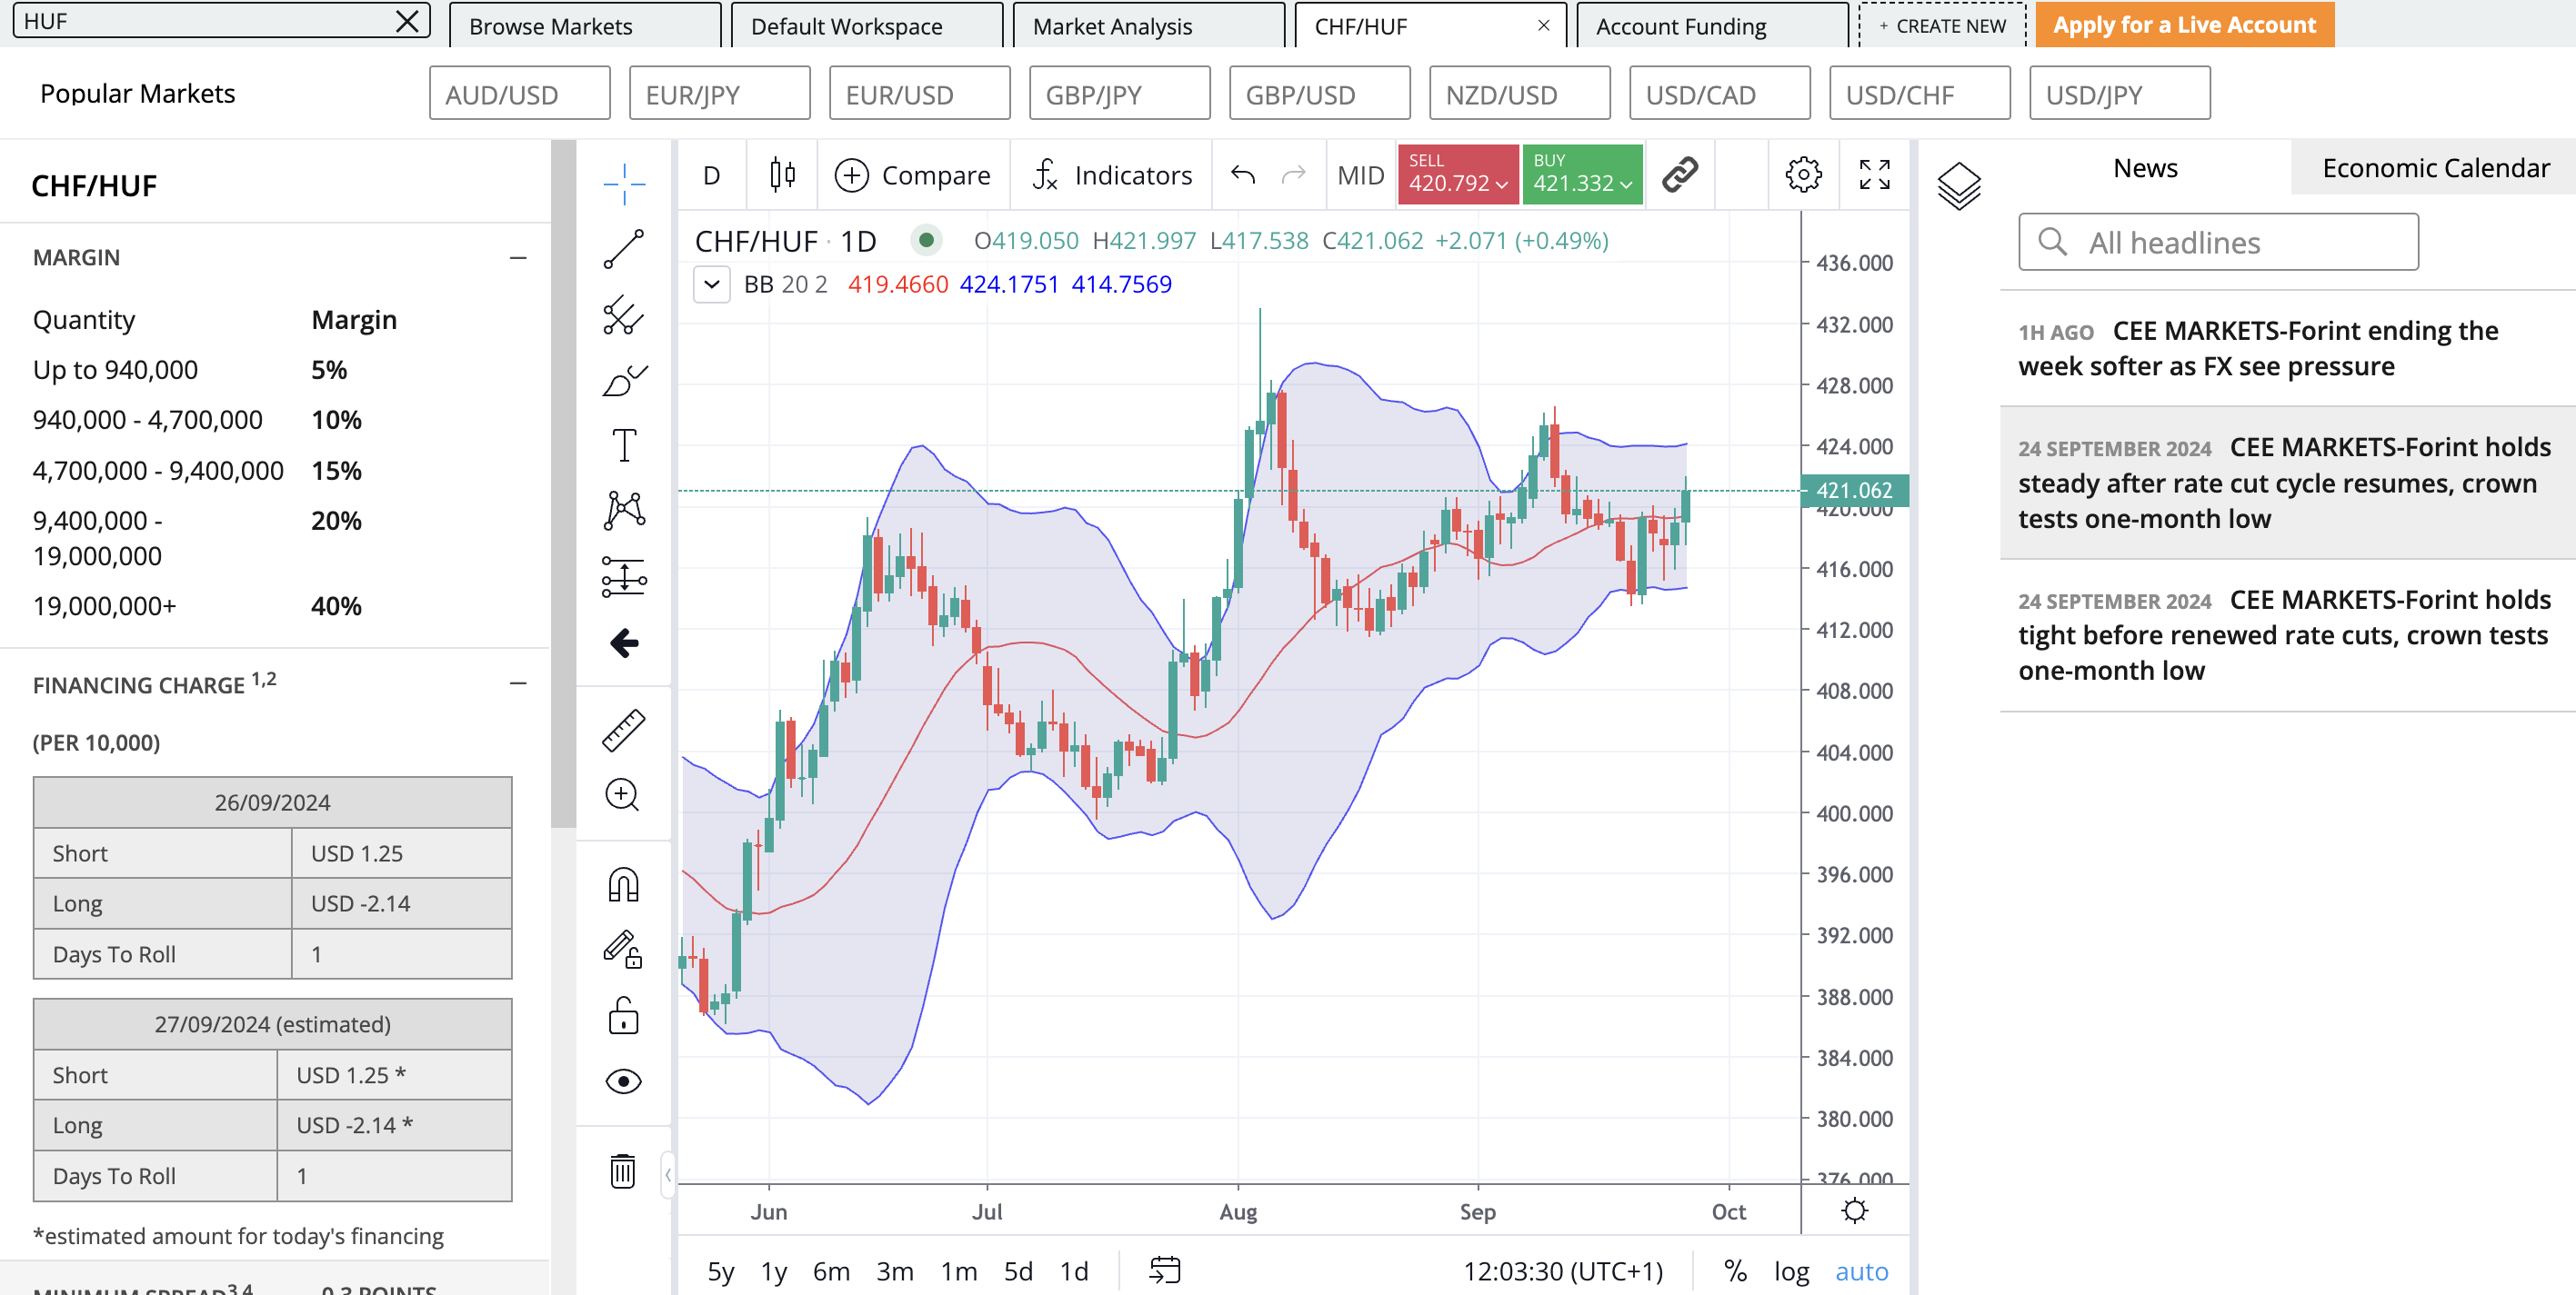Toggle stay in drawing mode

pos(624,950)
